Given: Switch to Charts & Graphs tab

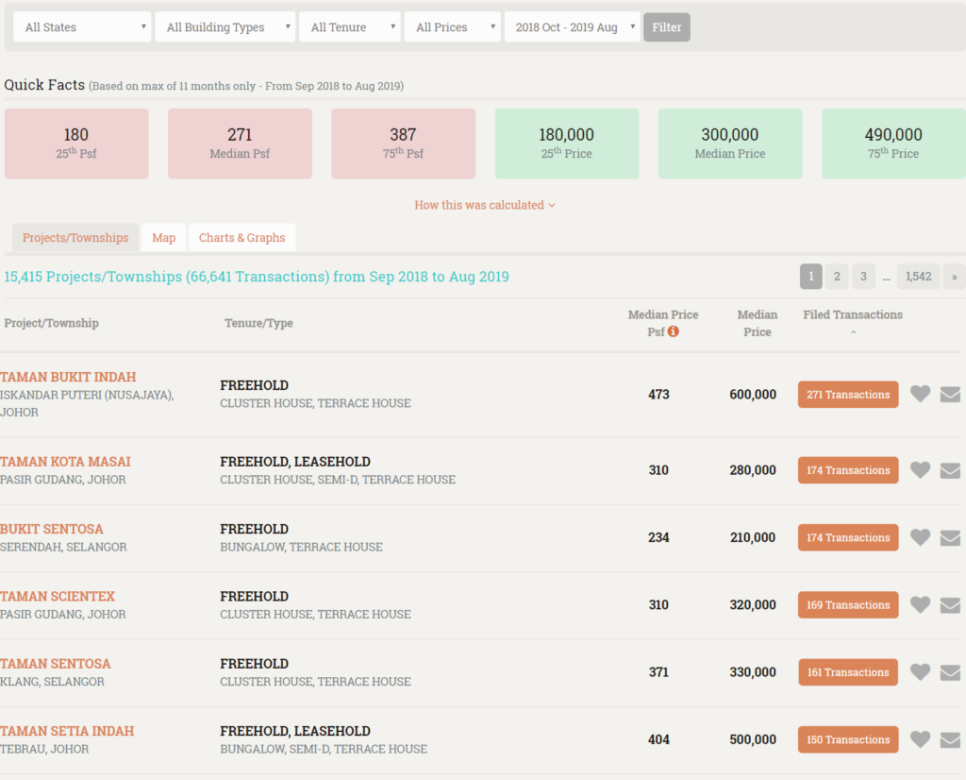Looking at the screenshot, I should (x=241, y=238).
